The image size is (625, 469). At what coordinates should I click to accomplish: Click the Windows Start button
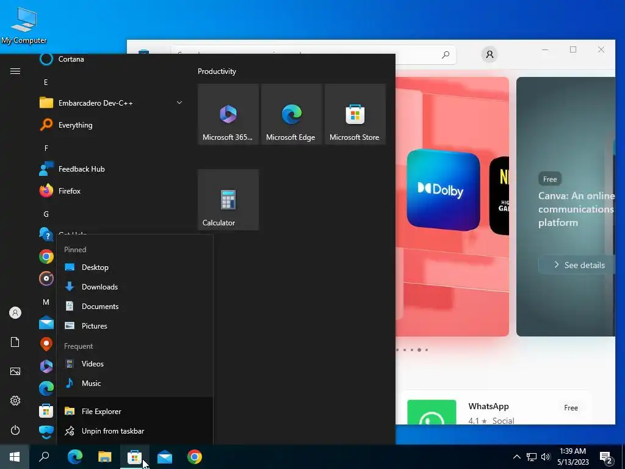point(15,457)
